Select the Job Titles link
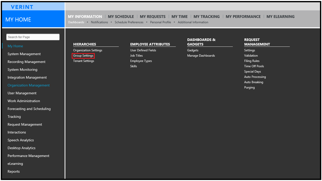The height and width of the screenshot is (181, 322). 137,56
